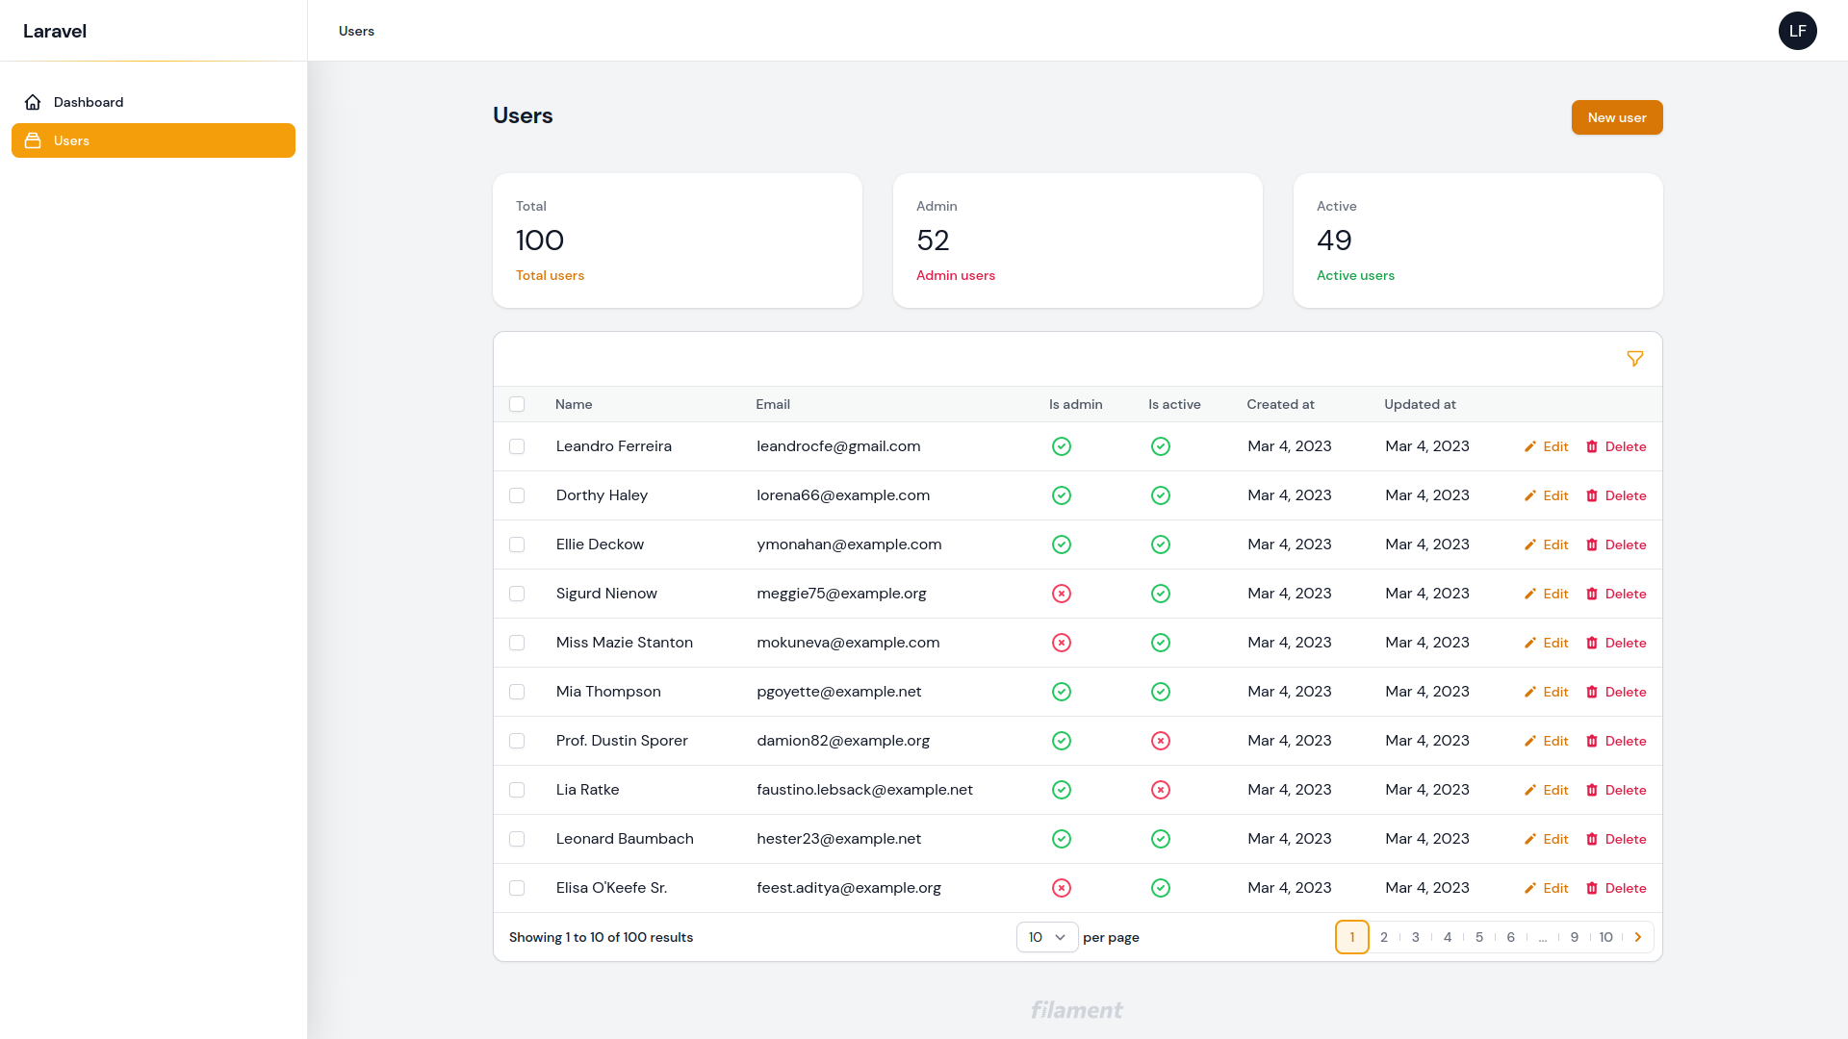Select Dashboard in the sidebar
Viewport: 1848px width, 1039px height.
[x=89, y=101]
